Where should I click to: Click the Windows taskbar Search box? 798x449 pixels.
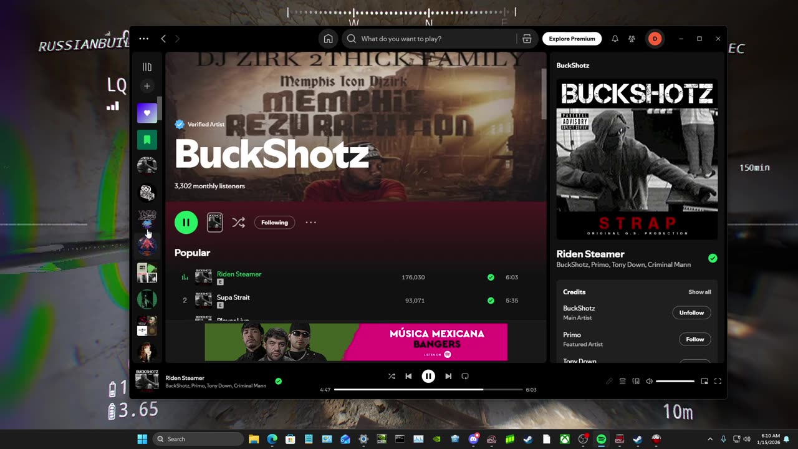198,439
